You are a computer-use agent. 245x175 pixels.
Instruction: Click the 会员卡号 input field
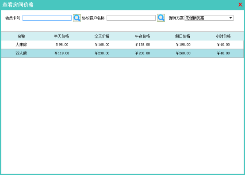coord(47,18)
